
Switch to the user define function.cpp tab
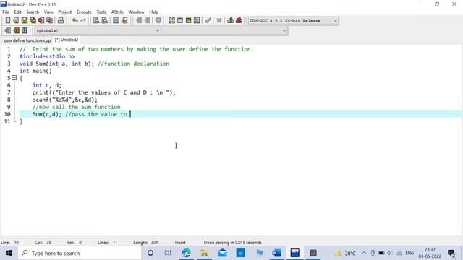click(27, 40)
